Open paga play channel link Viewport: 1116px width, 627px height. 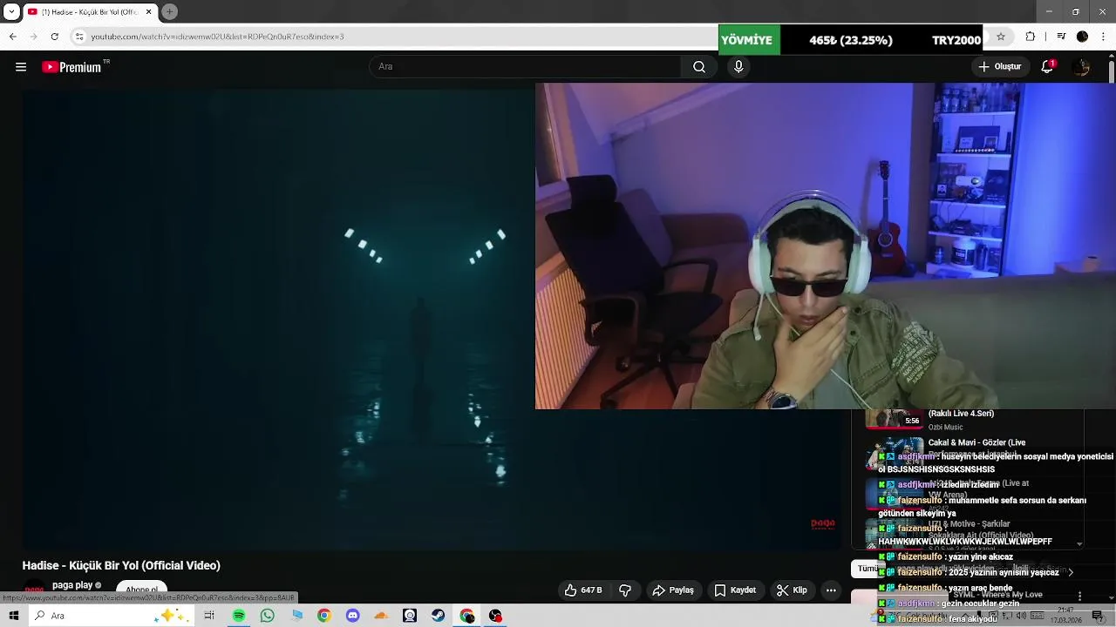click(72, 585)
